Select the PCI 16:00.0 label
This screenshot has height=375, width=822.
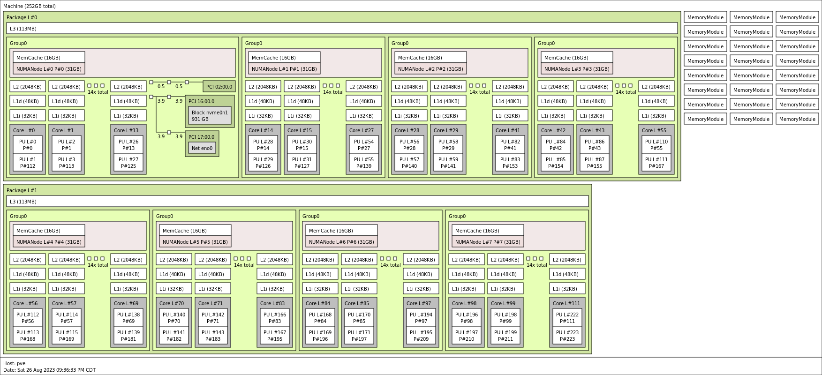(x=201, y=101)
